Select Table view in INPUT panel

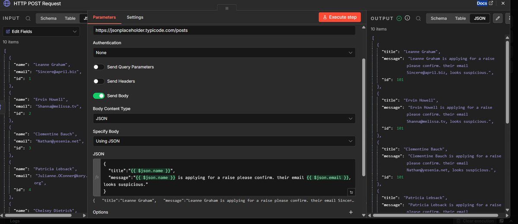click(70, 19)
